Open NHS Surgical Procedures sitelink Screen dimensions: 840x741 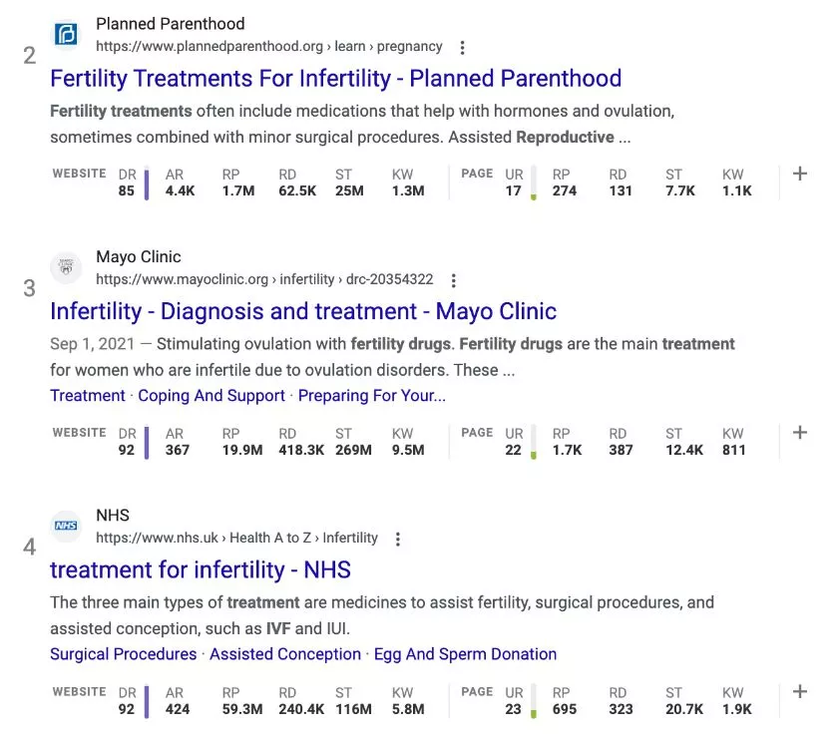124,654
